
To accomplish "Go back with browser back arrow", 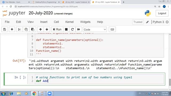I will [x=3, y=6].
